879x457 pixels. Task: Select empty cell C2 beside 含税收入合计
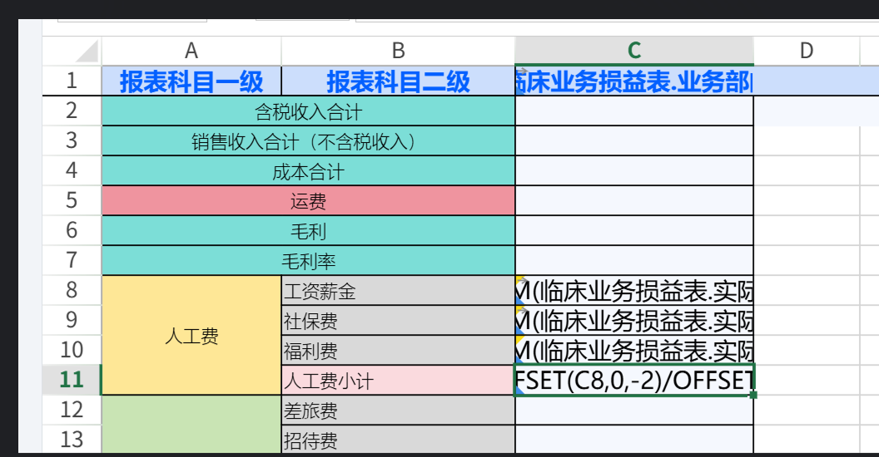coord(634,111)
